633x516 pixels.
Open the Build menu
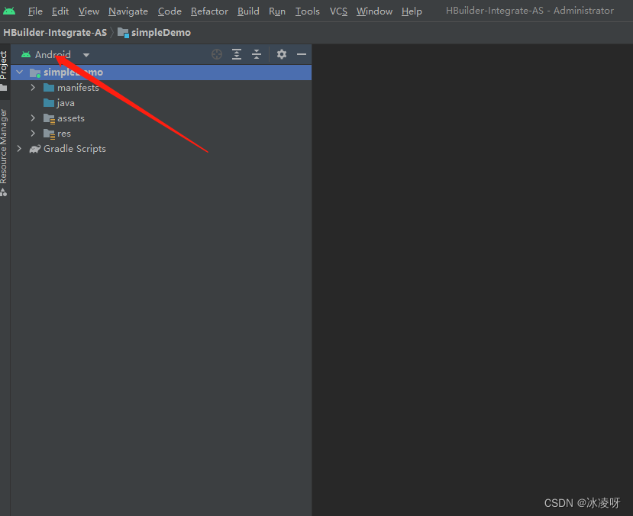coord(248,11)
